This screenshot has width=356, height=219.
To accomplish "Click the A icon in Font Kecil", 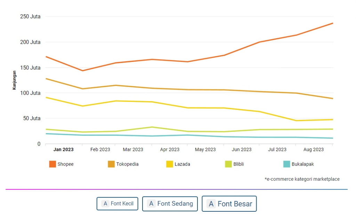I will point(105,204).
